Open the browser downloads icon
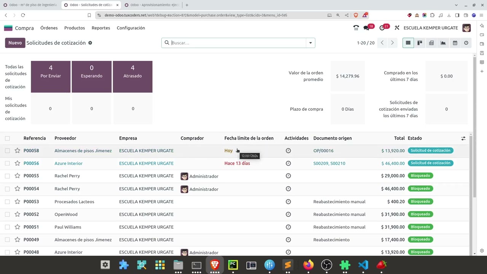Screen dimensions: 487x274 (x=449, y=15)
